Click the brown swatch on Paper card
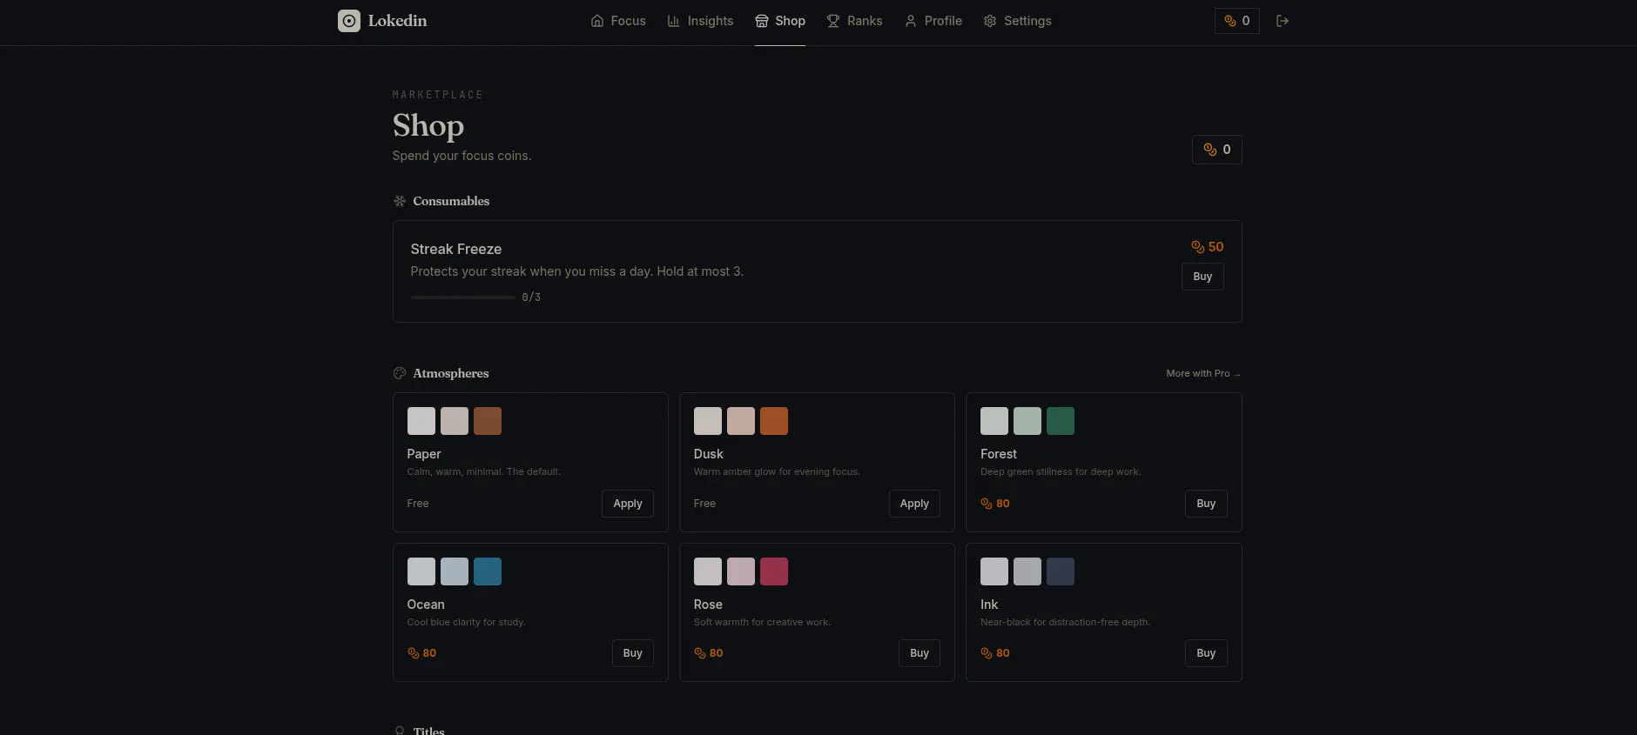 [x=488, y=421]
